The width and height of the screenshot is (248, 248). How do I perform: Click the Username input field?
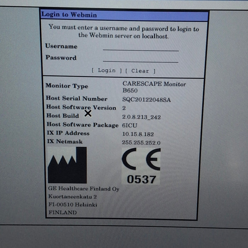coord(141,47)
